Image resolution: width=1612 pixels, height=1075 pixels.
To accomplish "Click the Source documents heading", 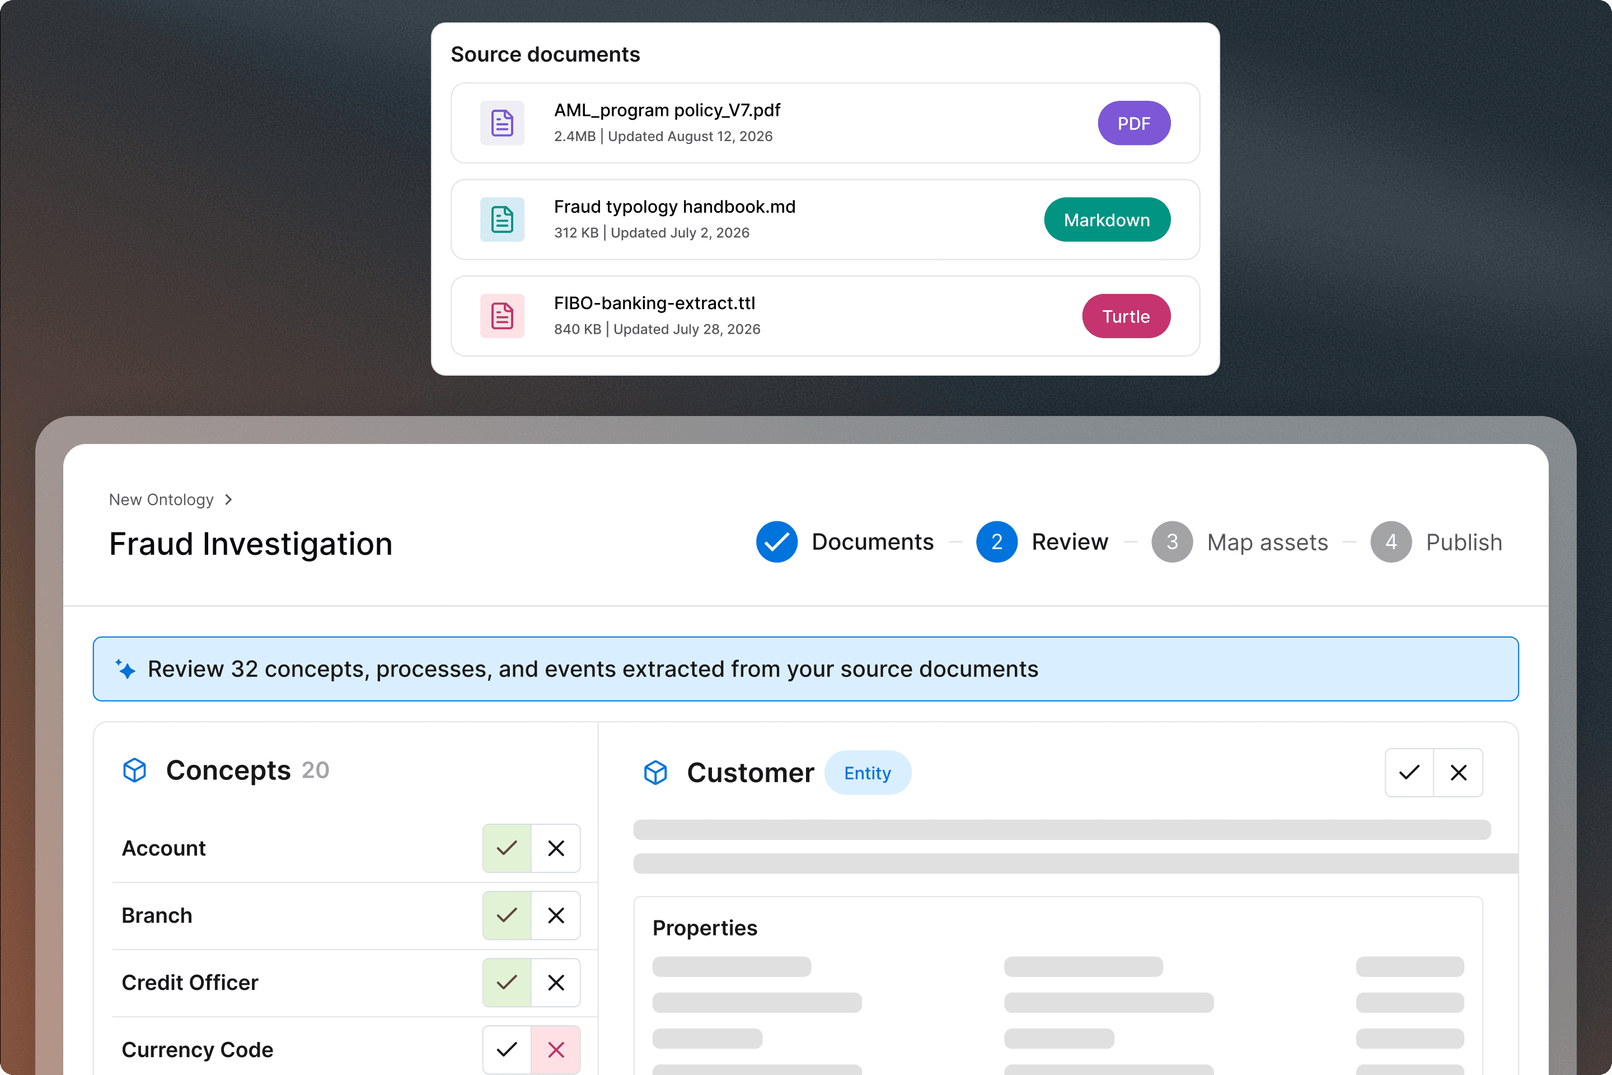I will click(x=546, y=54).
